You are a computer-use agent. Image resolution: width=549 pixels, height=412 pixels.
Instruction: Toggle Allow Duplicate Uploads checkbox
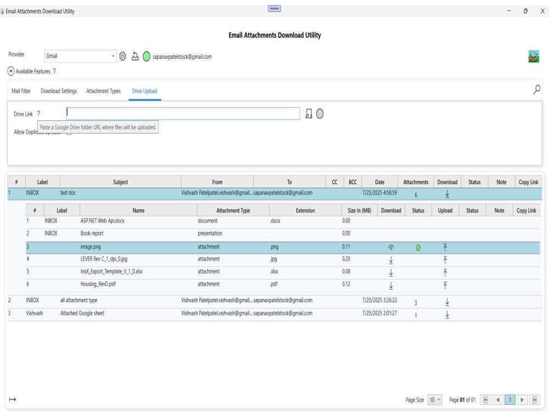tap(69, 132)
